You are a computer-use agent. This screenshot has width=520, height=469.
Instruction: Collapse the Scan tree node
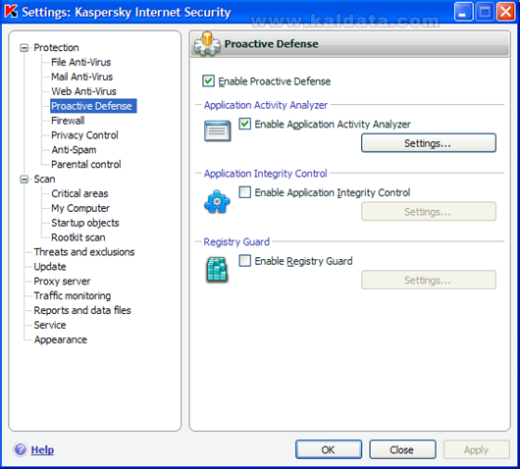pyautogui.click(x=24, y=180)
